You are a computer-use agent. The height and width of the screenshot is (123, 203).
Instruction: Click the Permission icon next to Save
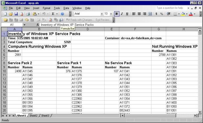coord(21,14)
